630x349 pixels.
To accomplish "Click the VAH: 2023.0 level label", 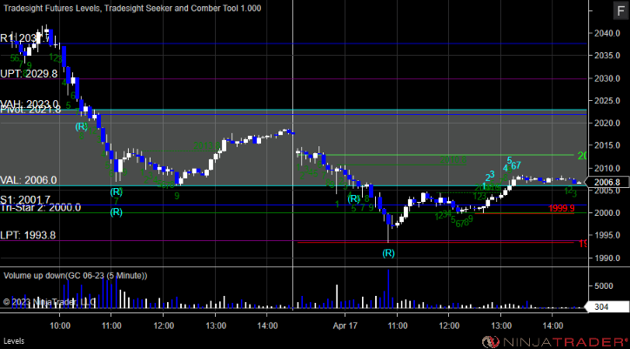I will point(30,104).
